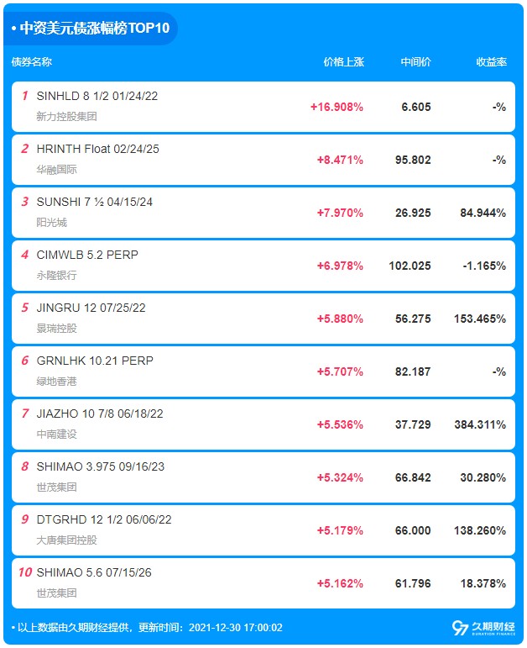The image size is (527, 648).
Task: Open JIAZHO 10 7/8 06/18/22 entry
Action: pos(100,414)
